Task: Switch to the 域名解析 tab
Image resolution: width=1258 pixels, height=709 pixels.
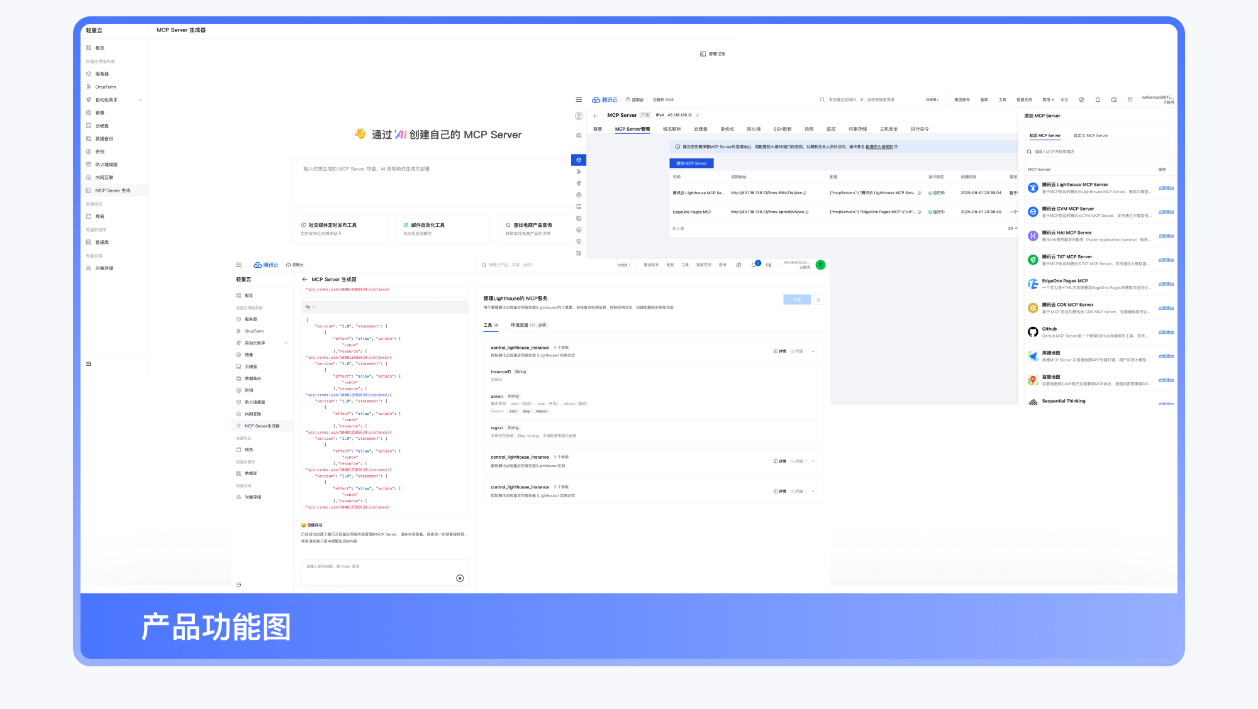Action: [x=672, y=129]
